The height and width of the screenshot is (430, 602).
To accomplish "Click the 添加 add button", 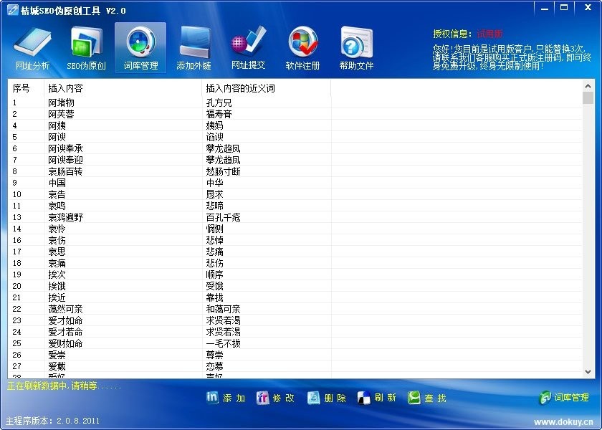I will (226, 398).
